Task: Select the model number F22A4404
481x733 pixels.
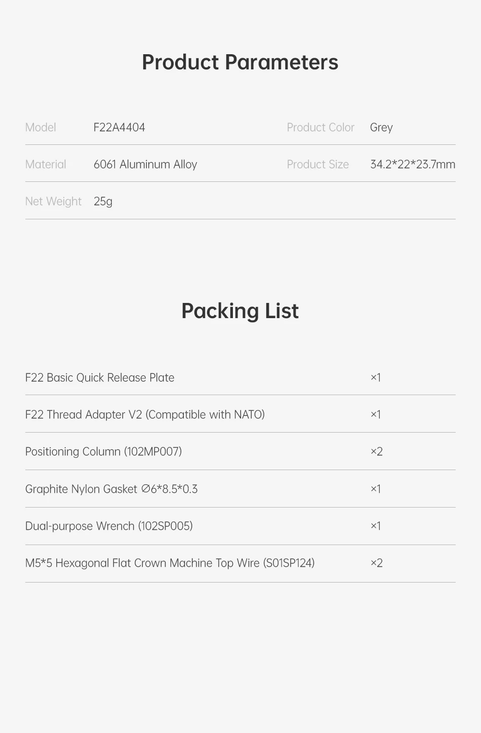Action: (119, 128)
